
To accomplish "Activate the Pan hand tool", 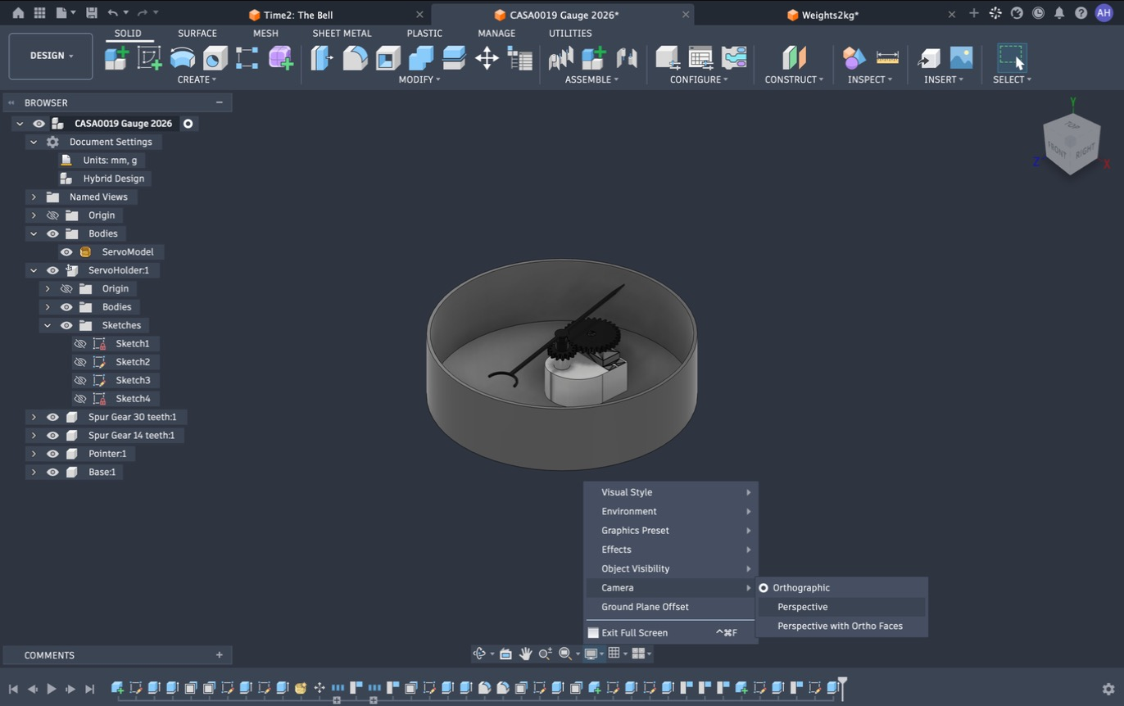I will click(x=525, y=654).
